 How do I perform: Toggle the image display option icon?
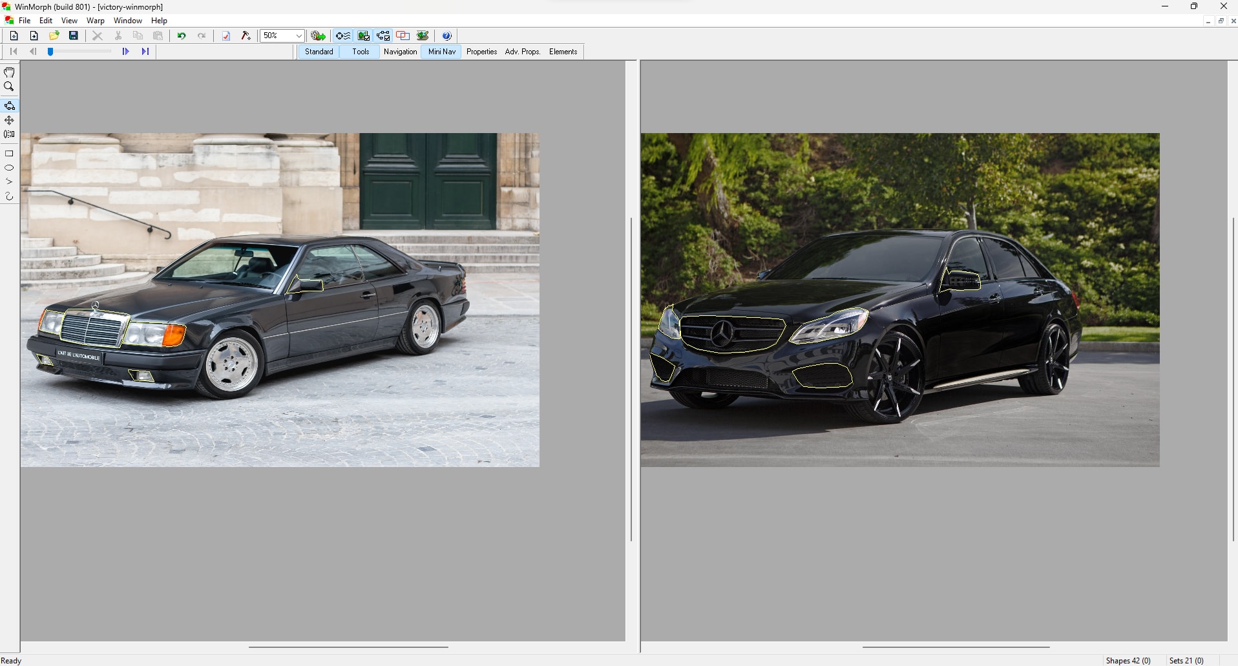coord(363,36)
